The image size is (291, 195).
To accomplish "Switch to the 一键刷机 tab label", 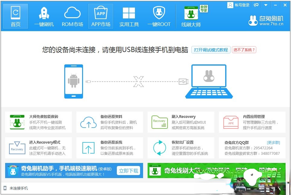I will (44, 24).
